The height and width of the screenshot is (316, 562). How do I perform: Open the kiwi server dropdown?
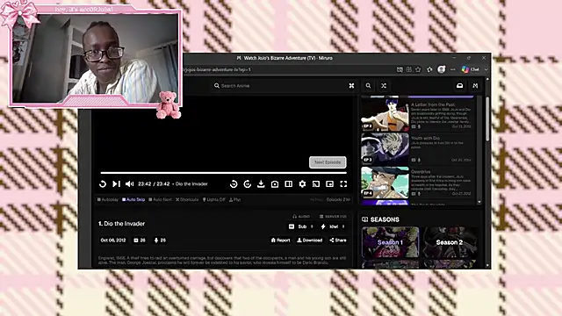tap(333, 226)
